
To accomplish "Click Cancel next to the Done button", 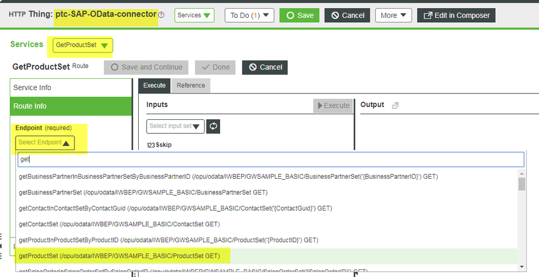I will pyautogui.click(x=265, y=67).
